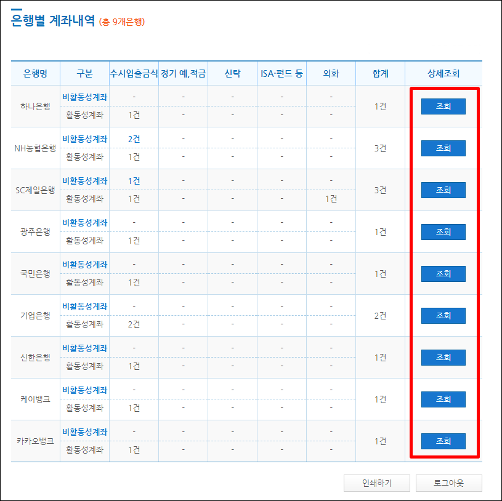Open 비활동성계좌 link for NH농협은행

click(x=86, y=137)
